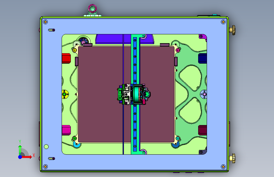Select the upper slotted hole on blue panel

click(52, 30)
